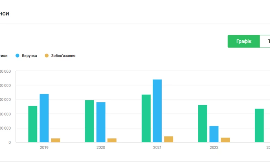The height and width of the screenshot is (162, 270).
Task: Select the blue 2020 revenue bar
Action: click(101, 122)
